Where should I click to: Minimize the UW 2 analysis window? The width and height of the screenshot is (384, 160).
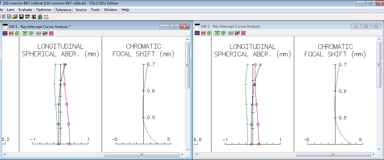point(356,27)
